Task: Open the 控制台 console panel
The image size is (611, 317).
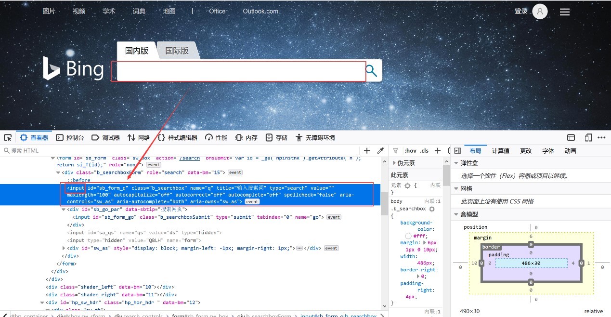Action: (70, 137)
